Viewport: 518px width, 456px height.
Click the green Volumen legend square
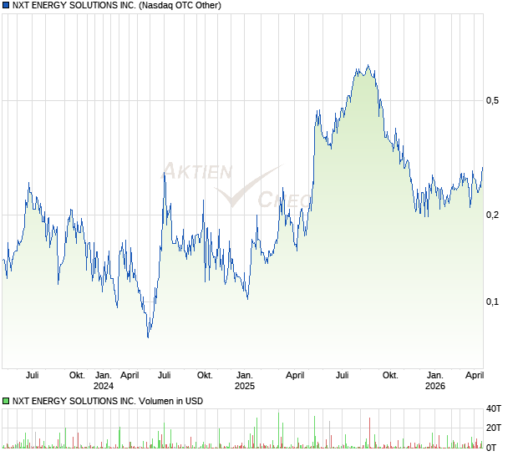pos(6,401)
